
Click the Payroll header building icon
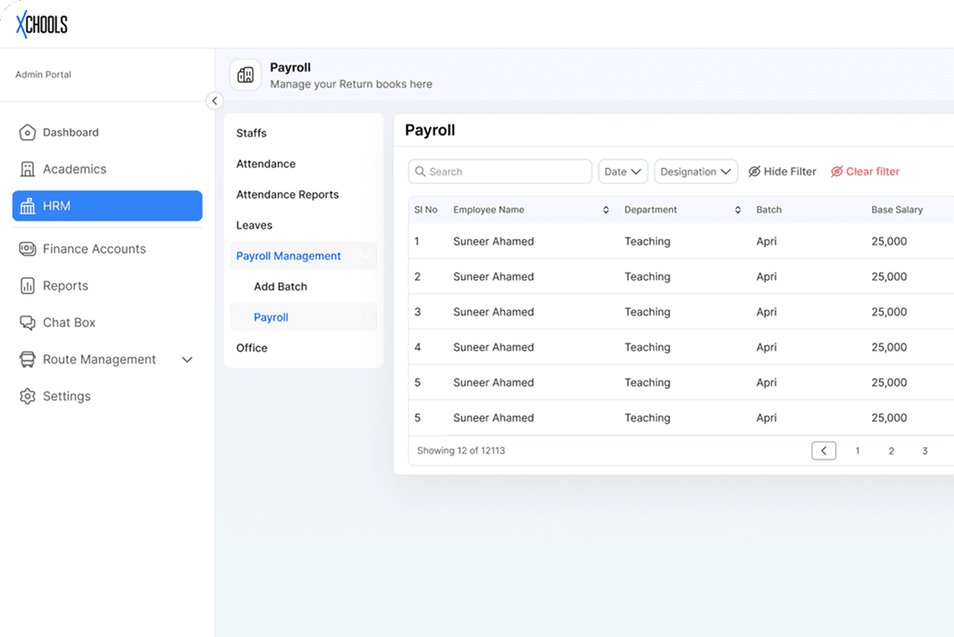(x=246, y=75)
